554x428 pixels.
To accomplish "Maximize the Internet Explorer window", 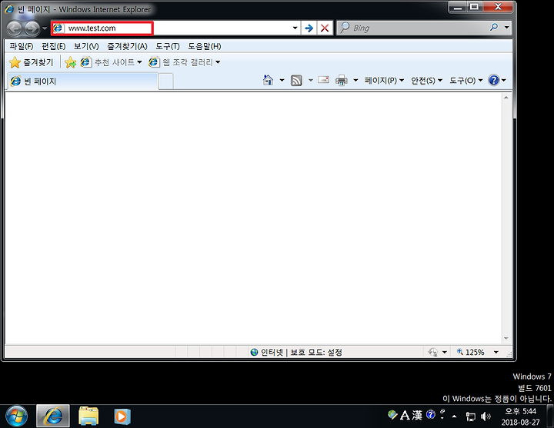I will point(474,7).
